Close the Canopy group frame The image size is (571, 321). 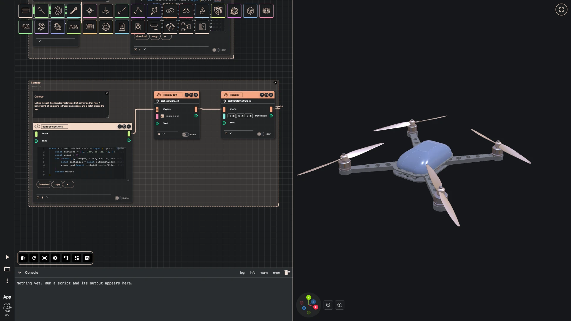[x=275, y=83]
